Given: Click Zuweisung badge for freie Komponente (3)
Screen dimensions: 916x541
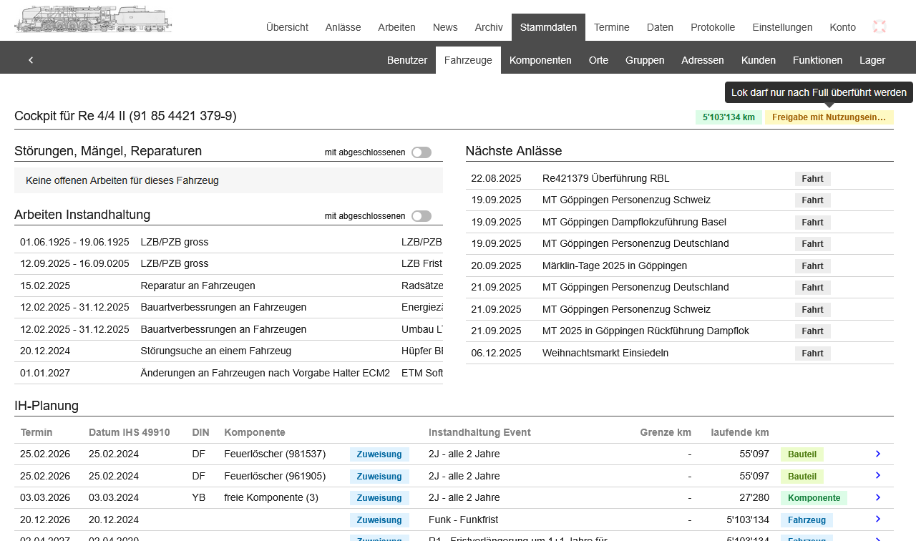Looking at the screenshot, I should [x=379, y=498].
